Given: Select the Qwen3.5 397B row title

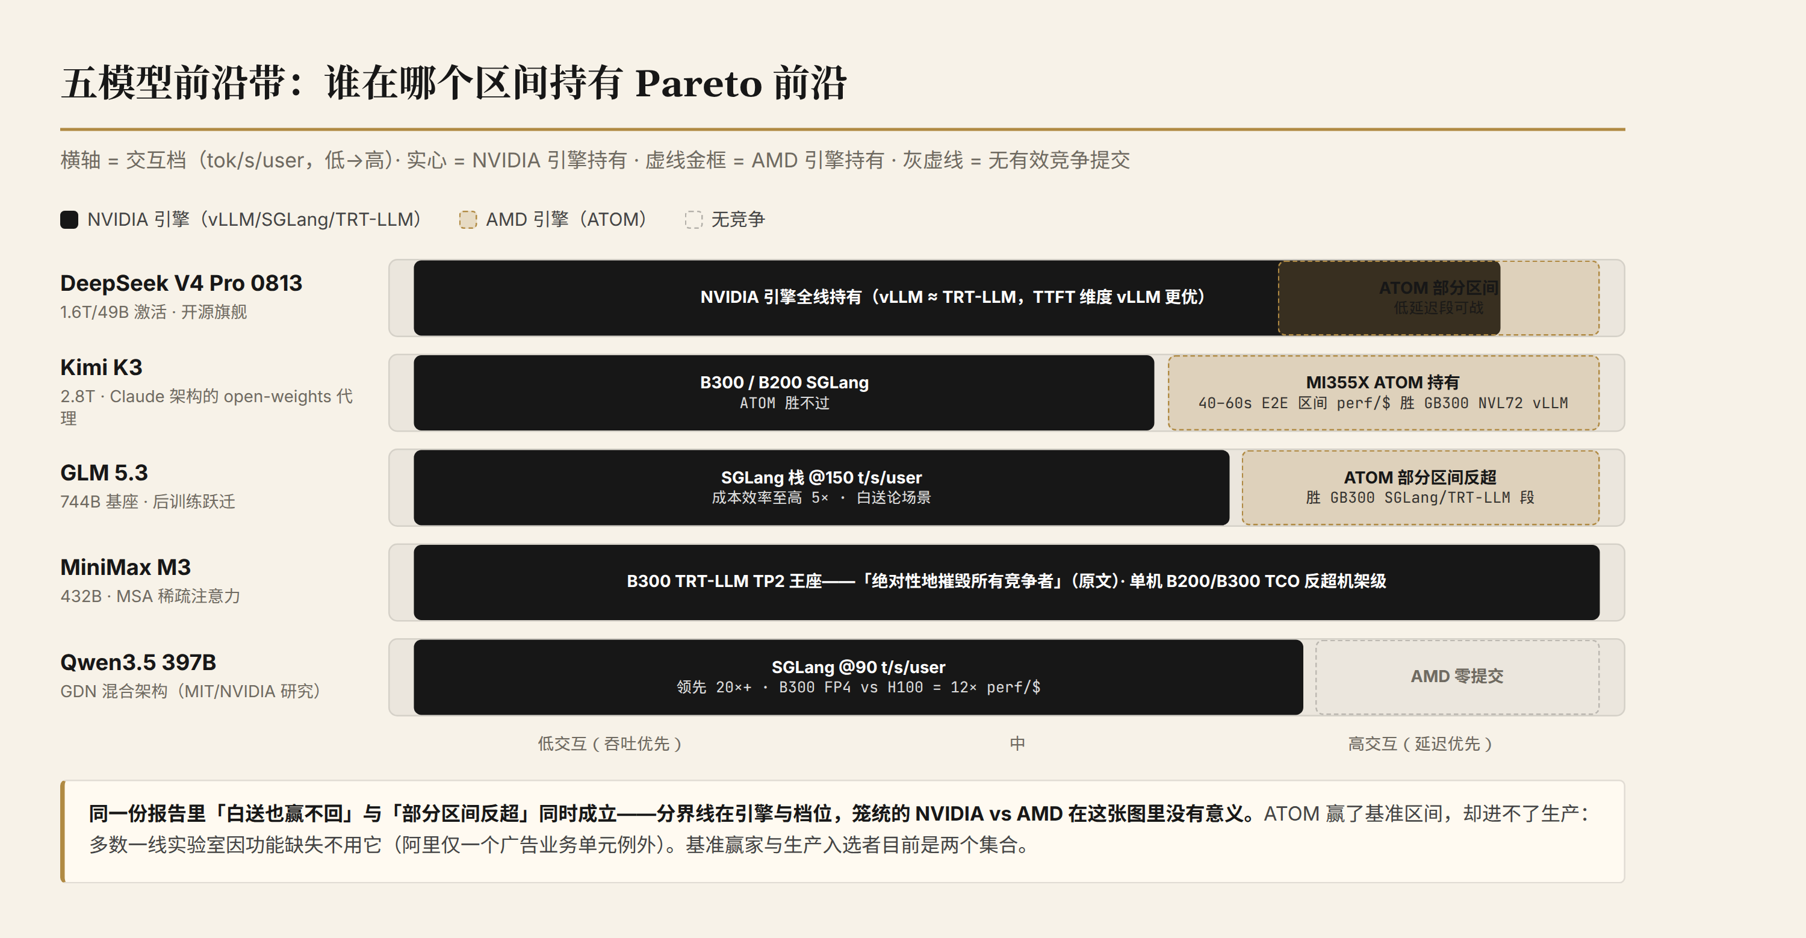Looking at the screenshot, I should (x=138, y=662).
